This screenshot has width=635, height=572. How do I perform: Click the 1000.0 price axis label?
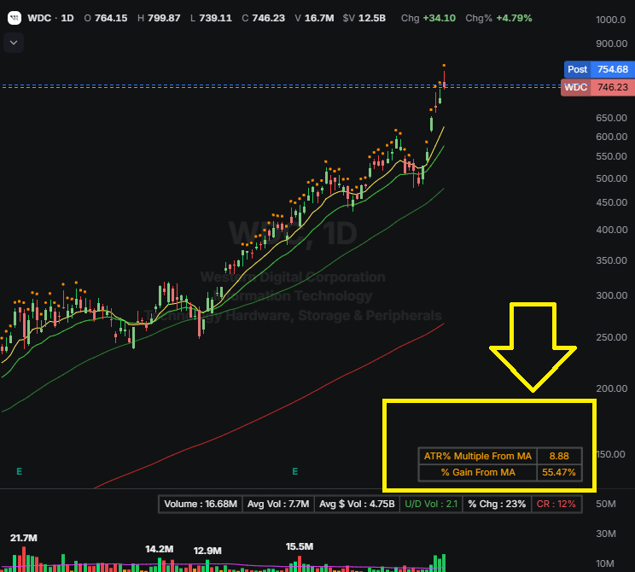point(611,20)
